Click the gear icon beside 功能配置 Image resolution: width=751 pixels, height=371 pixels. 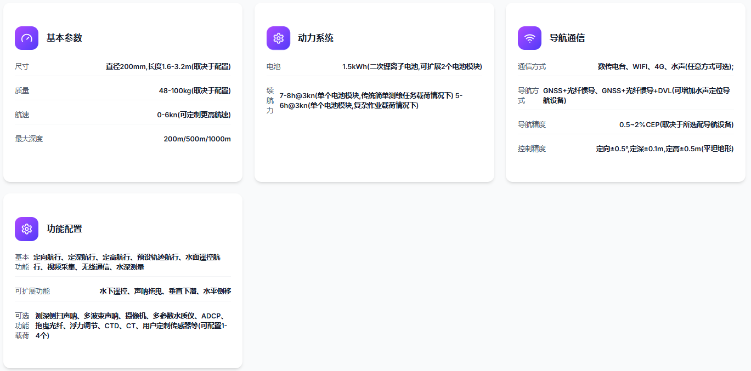point(26,229)
